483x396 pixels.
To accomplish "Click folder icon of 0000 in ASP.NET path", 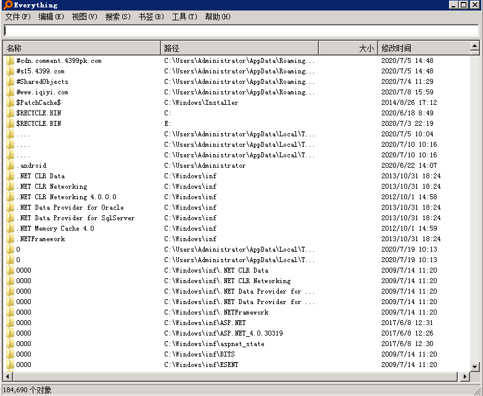I will coord(10,323).
